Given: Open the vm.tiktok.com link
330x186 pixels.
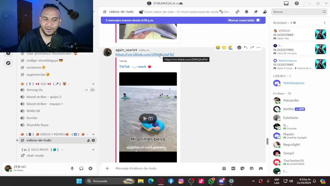Looking at the screenshot, I should pos(145,55).
